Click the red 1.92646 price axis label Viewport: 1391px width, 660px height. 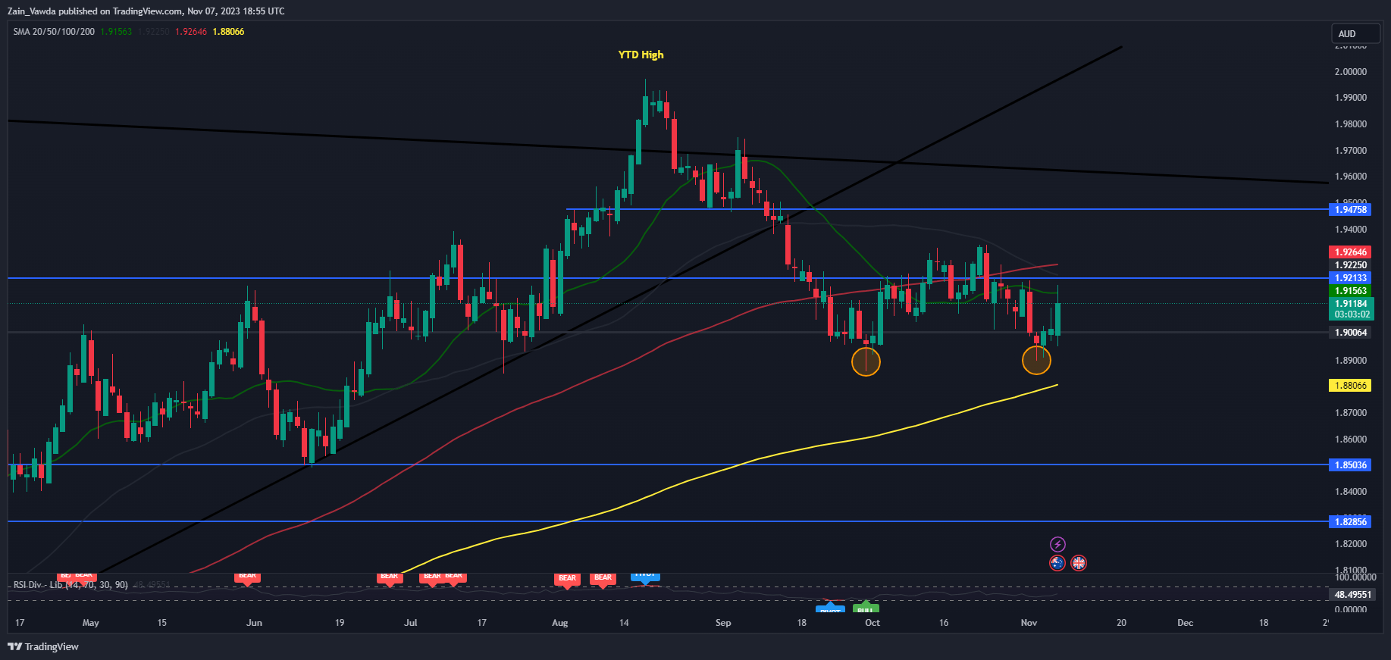pos(1351,252)
